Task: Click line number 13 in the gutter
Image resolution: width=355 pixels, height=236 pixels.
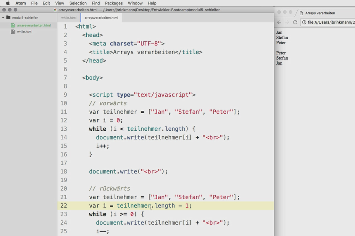Action: (64, 129)
